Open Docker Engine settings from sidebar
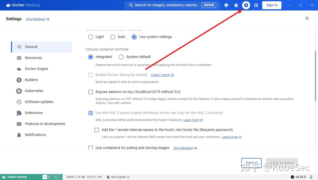 36,69
